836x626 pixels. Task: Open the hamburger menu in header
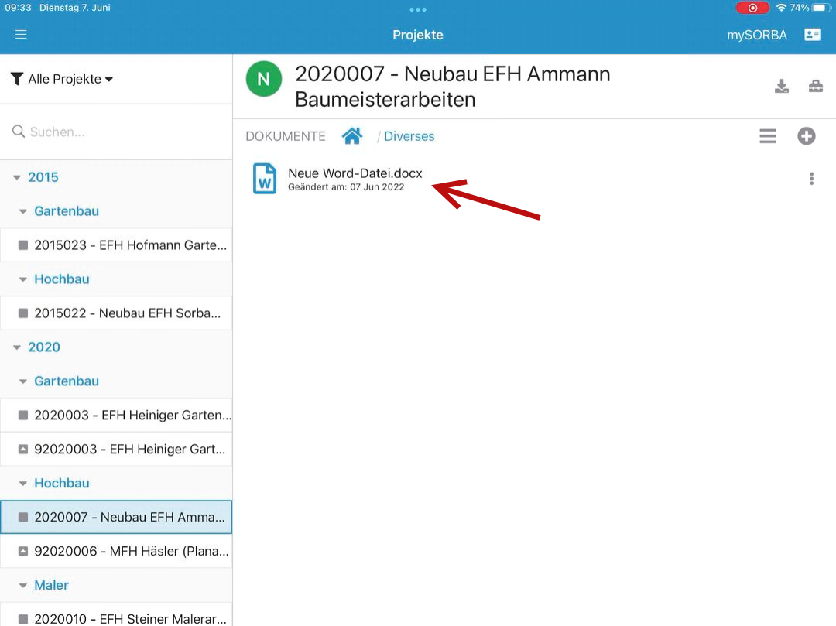coord(21,35)
